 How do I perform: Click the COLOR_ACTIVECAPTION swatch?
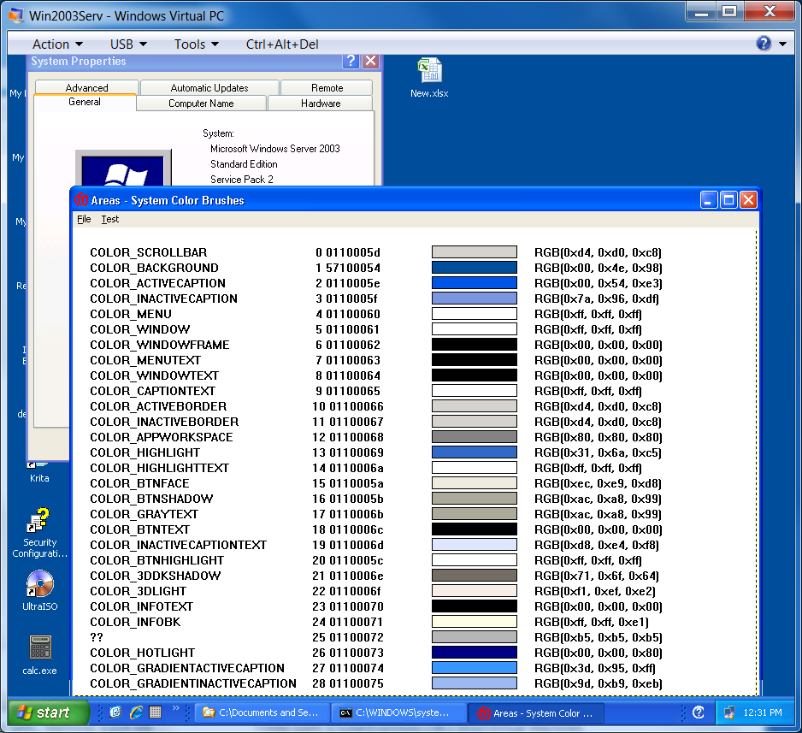point(475,282)
